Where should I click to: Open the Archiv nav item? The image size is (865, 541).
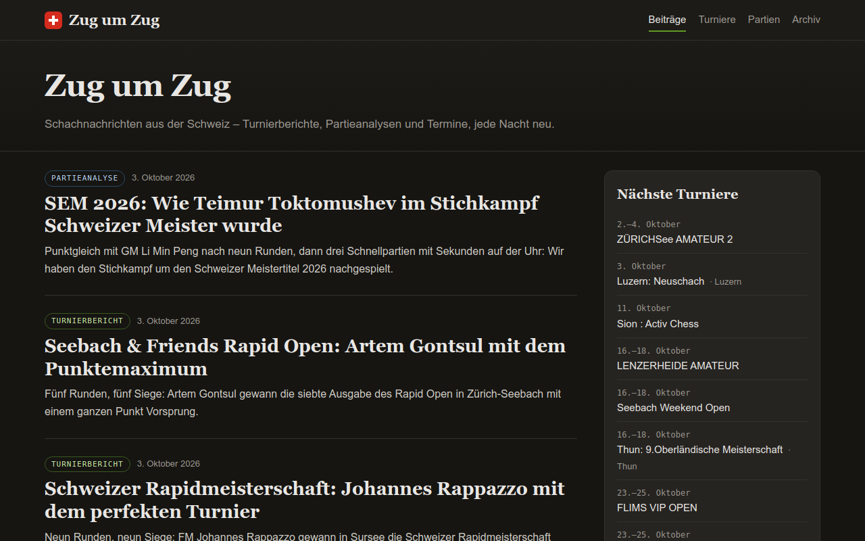[x=806, y=20]
